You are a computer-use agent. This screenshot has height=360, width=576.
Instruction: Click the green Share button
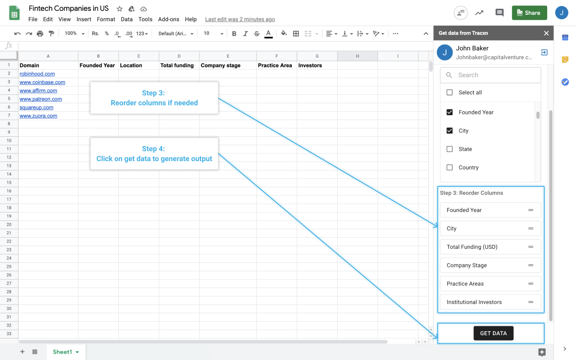click(530, 13)
